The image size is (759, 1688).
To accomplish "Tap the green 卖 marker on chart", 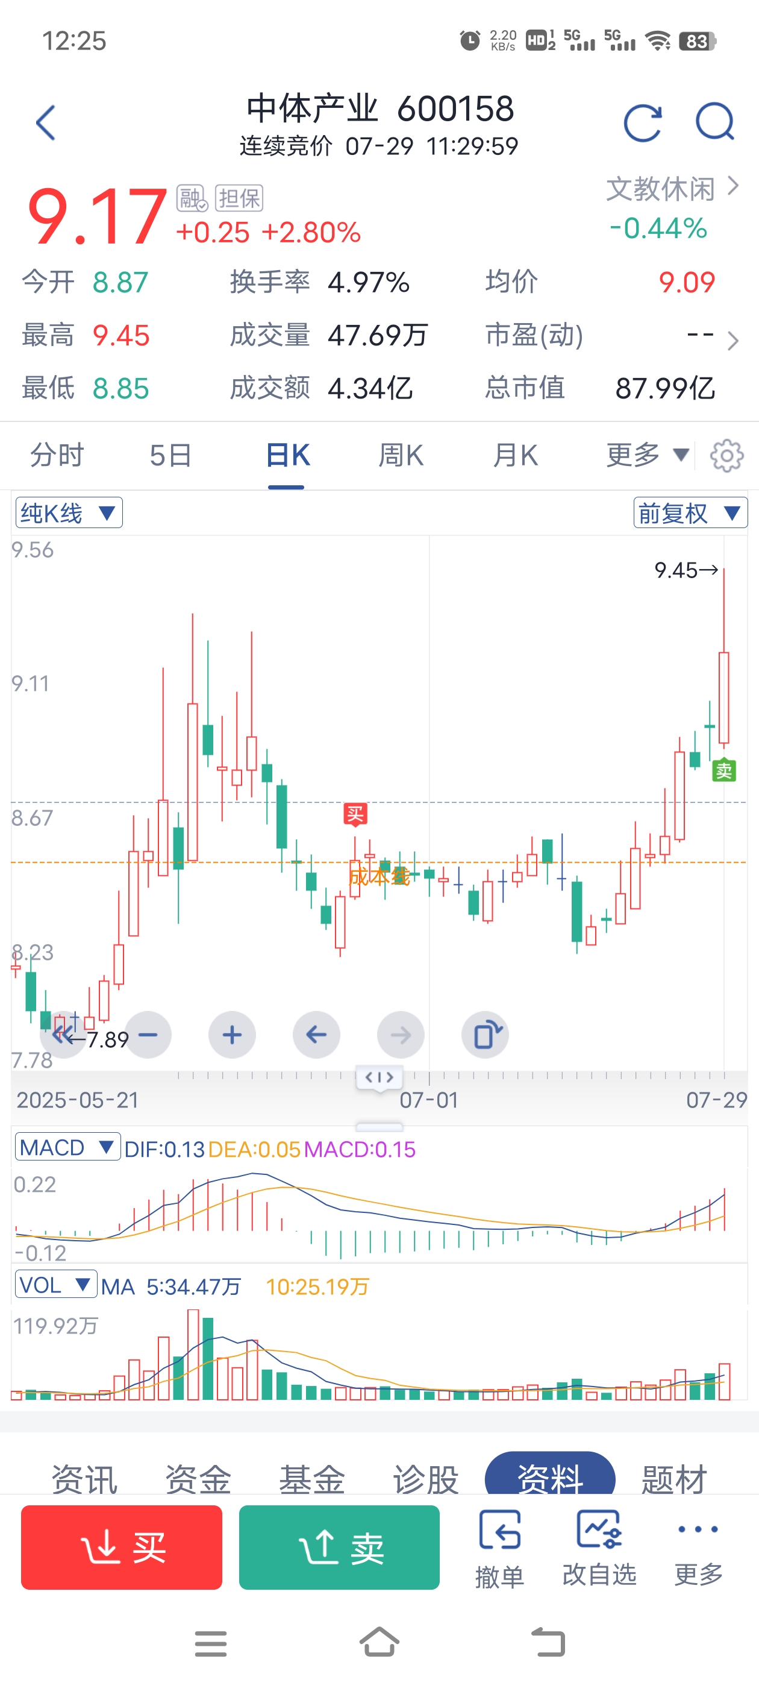I will [x=723, y=770].
